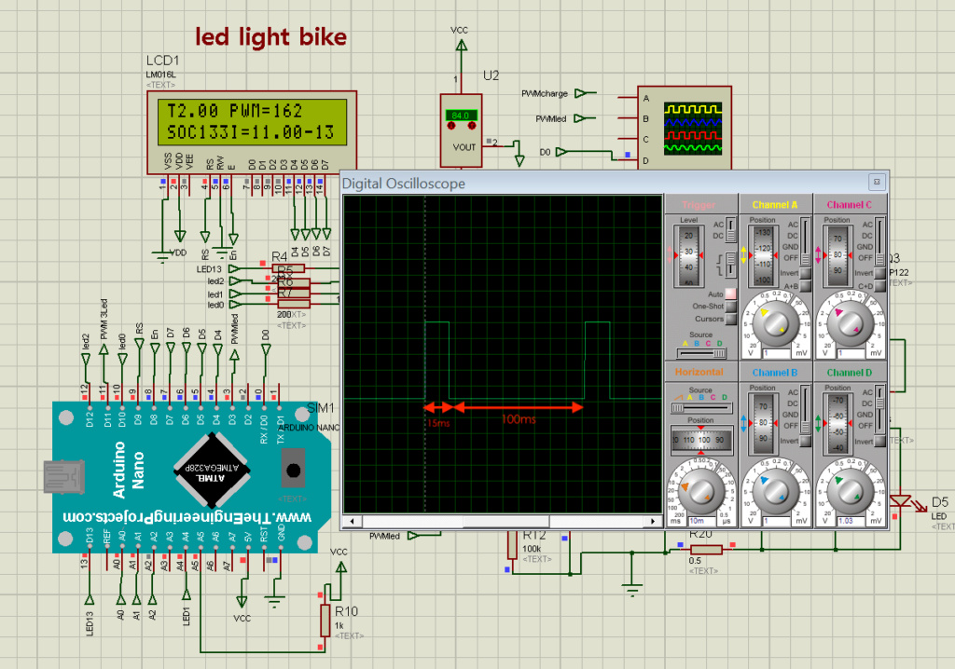Click the Channel C coupling slider

879,241
